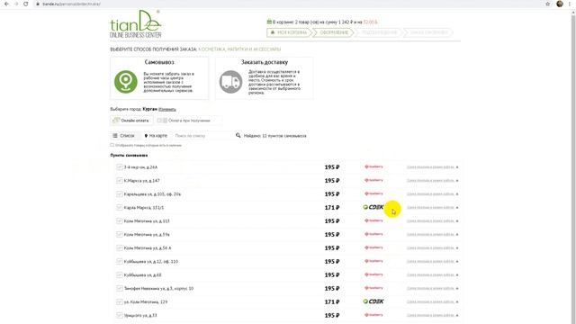The image size is (576, 324).
Task: Click the browser address bar
Action: click(286, 4)
